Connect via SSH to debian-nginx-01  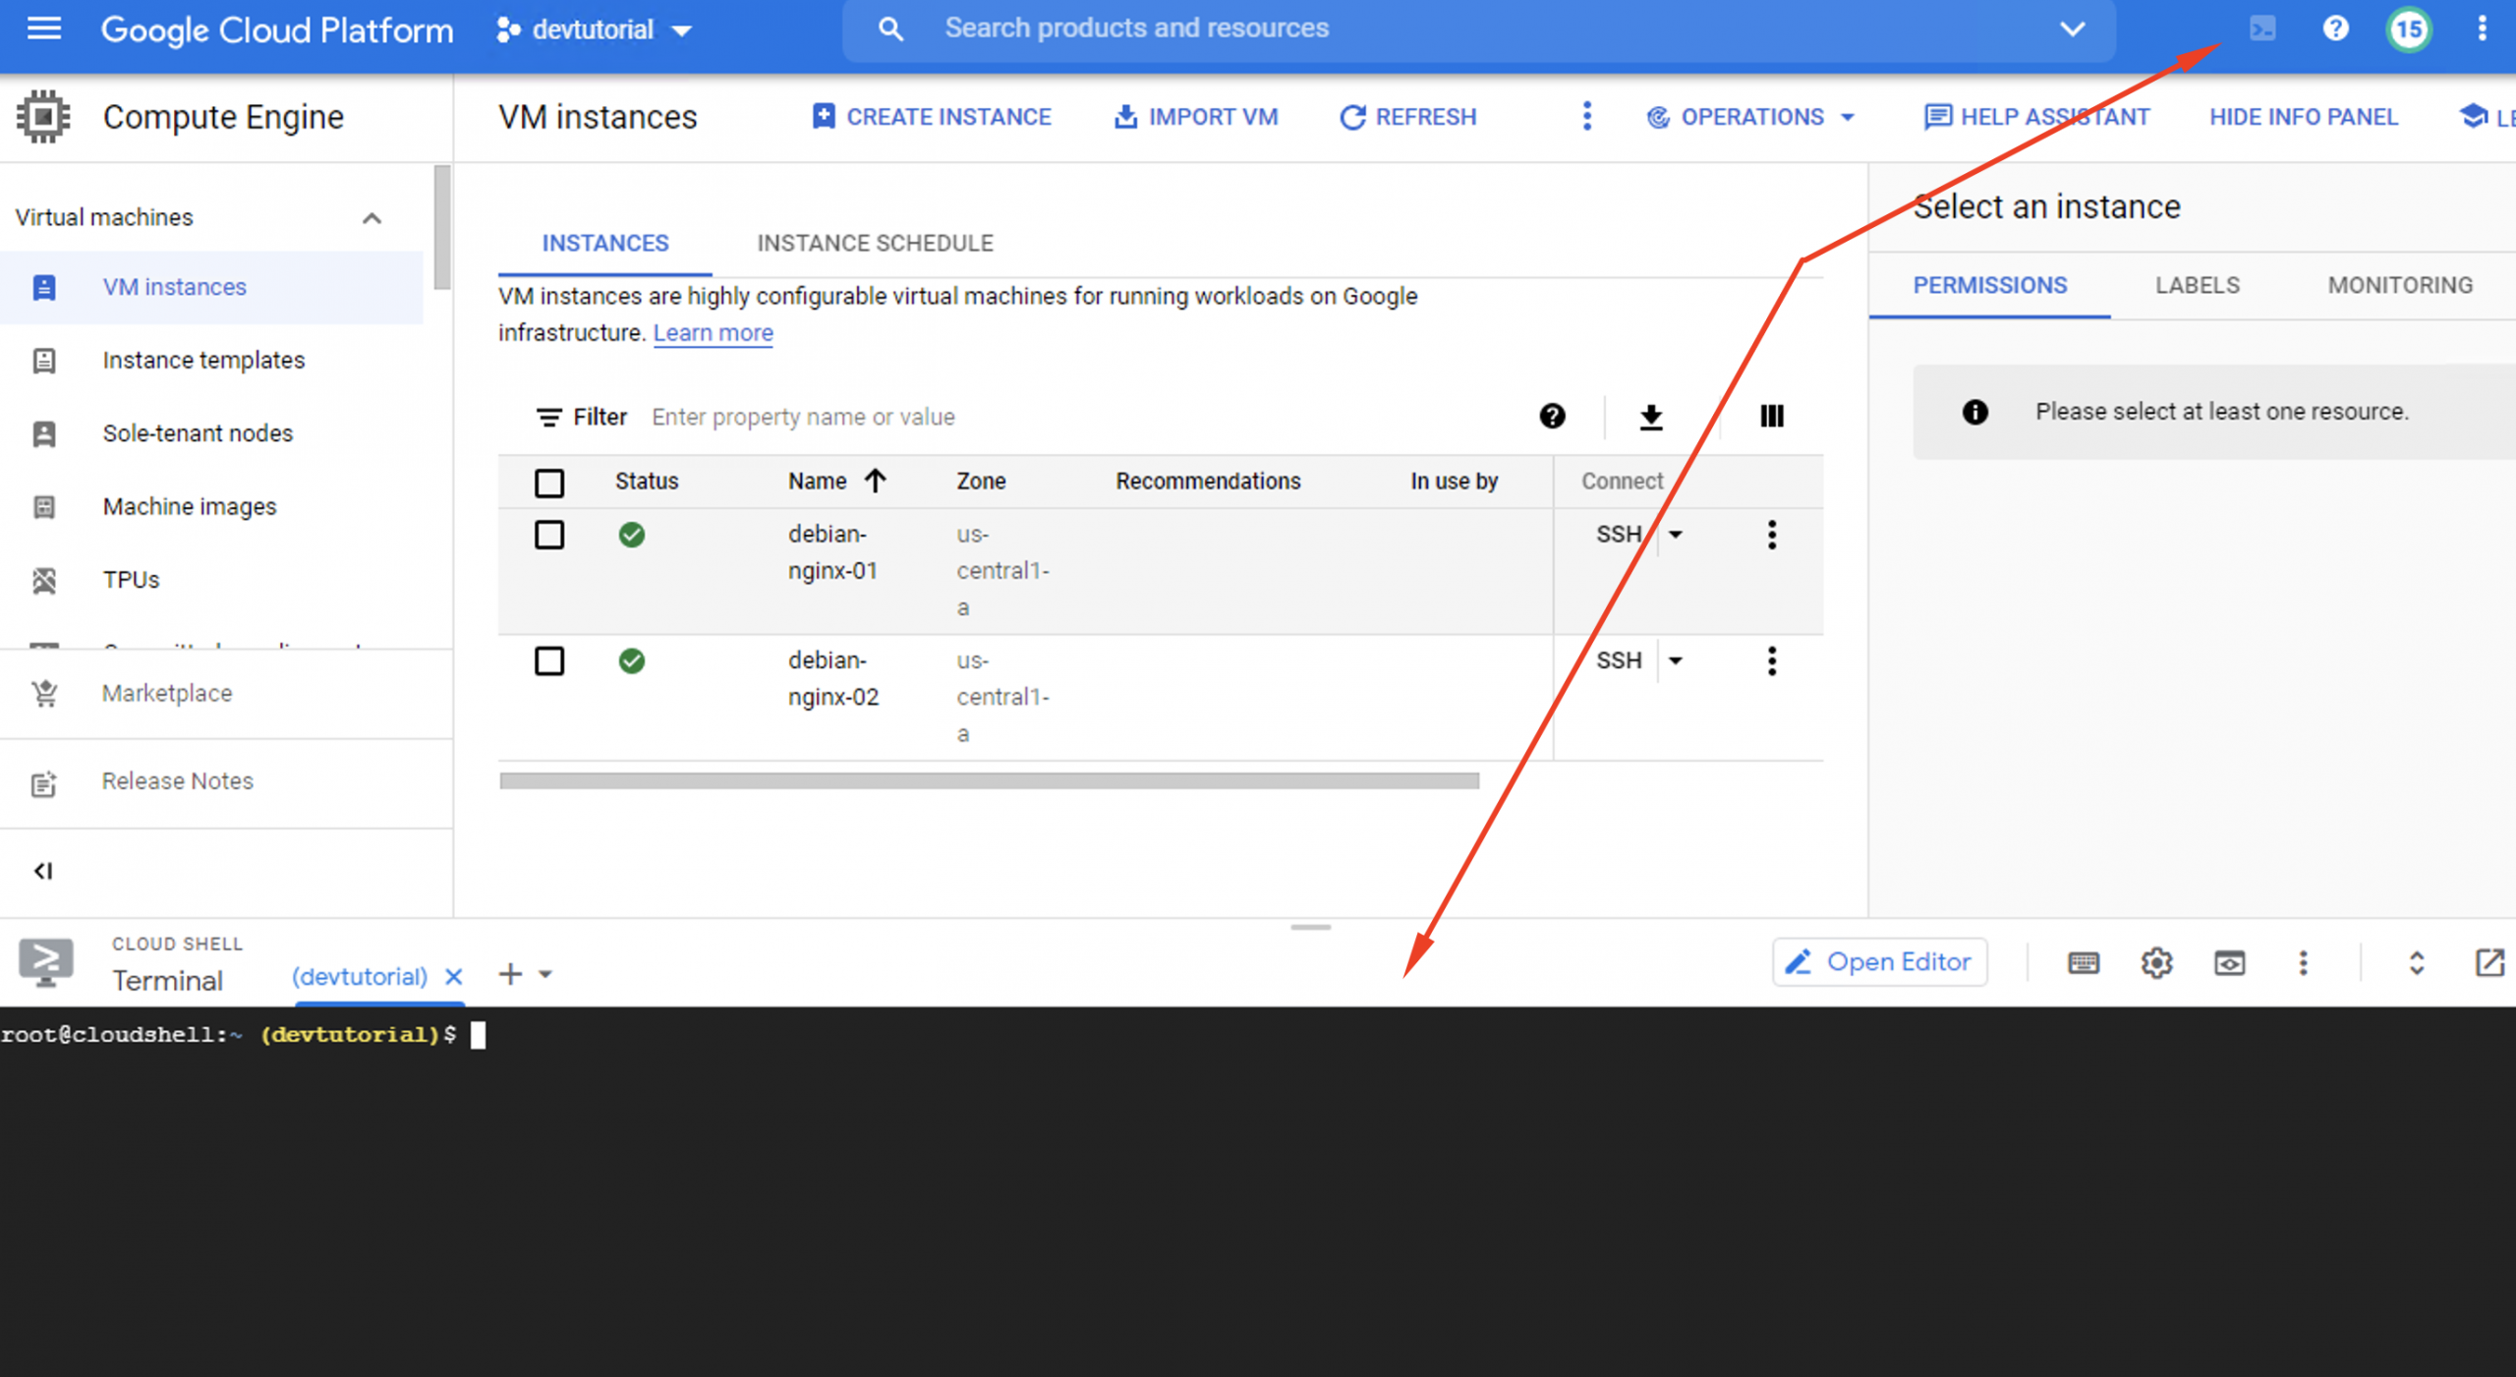tap(1618, 535)
